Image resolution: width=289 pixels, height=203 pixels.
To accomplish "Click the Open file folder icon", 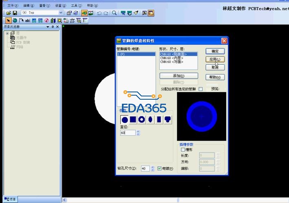I will 9,13.
